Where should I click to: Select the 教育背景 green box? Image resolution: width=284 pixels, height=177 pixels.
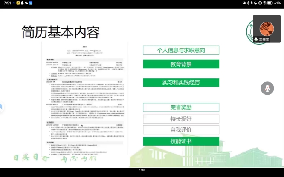coord(181,65)
